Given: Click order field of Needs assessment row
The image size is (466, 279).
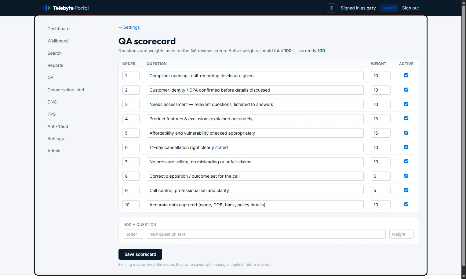Looking at the screenshot, I should 131,104.
